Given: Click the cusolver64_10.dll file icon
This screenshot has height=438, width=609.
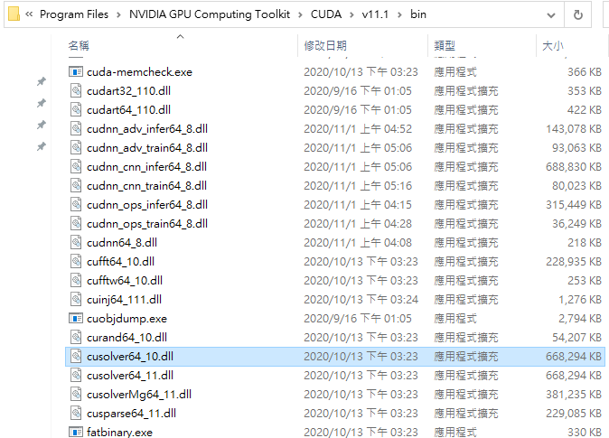Looking at the screenshot, I should point(76,357).
